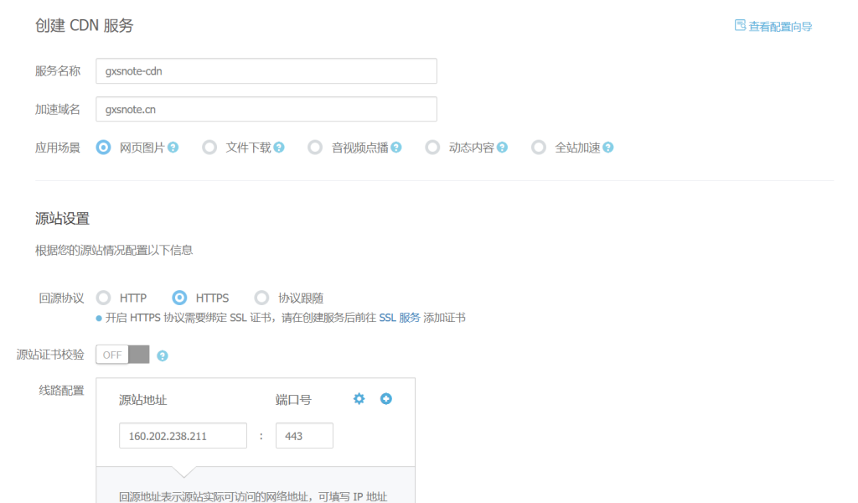Choose HTTPS as 回源协议

click(x=179, y=298)
